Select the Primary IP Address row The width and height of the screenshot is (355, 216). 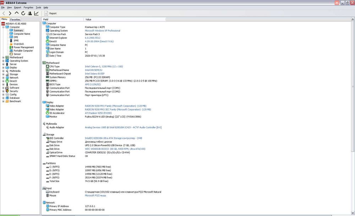[x=70, y=206]
